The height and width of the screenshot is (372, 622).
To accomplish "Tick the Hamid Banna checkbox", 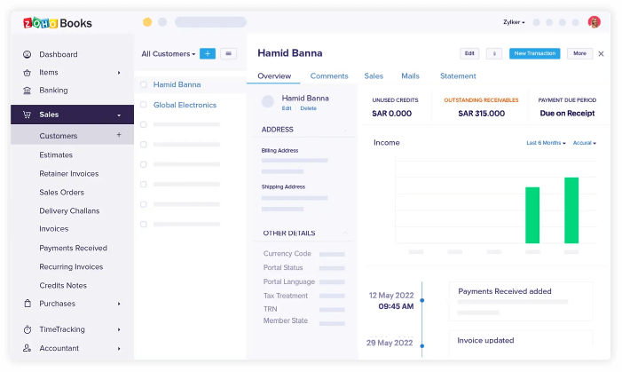I will coord(144,84).
